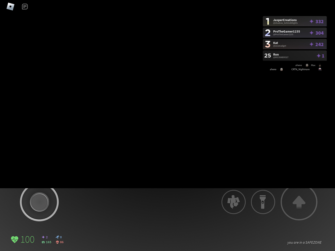The width and height of the screenshot is (335, 251).
Task: Tap the SAFEZONE status text
Action: [x=304, y=243]
